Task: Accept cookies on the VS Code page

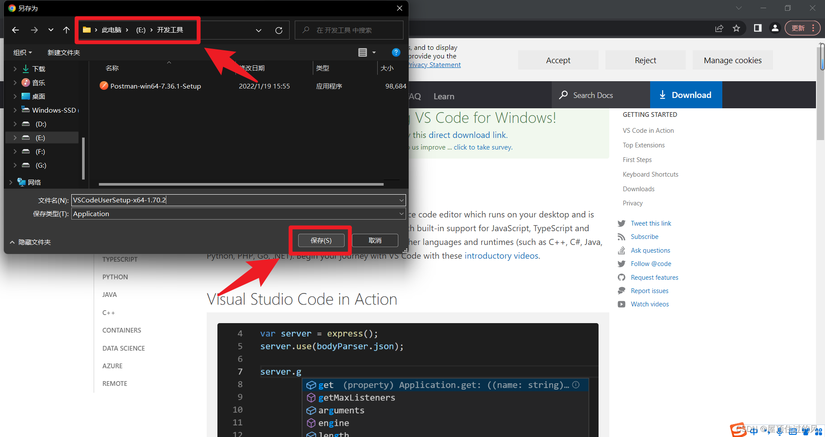Action: [x=558, y=60]
